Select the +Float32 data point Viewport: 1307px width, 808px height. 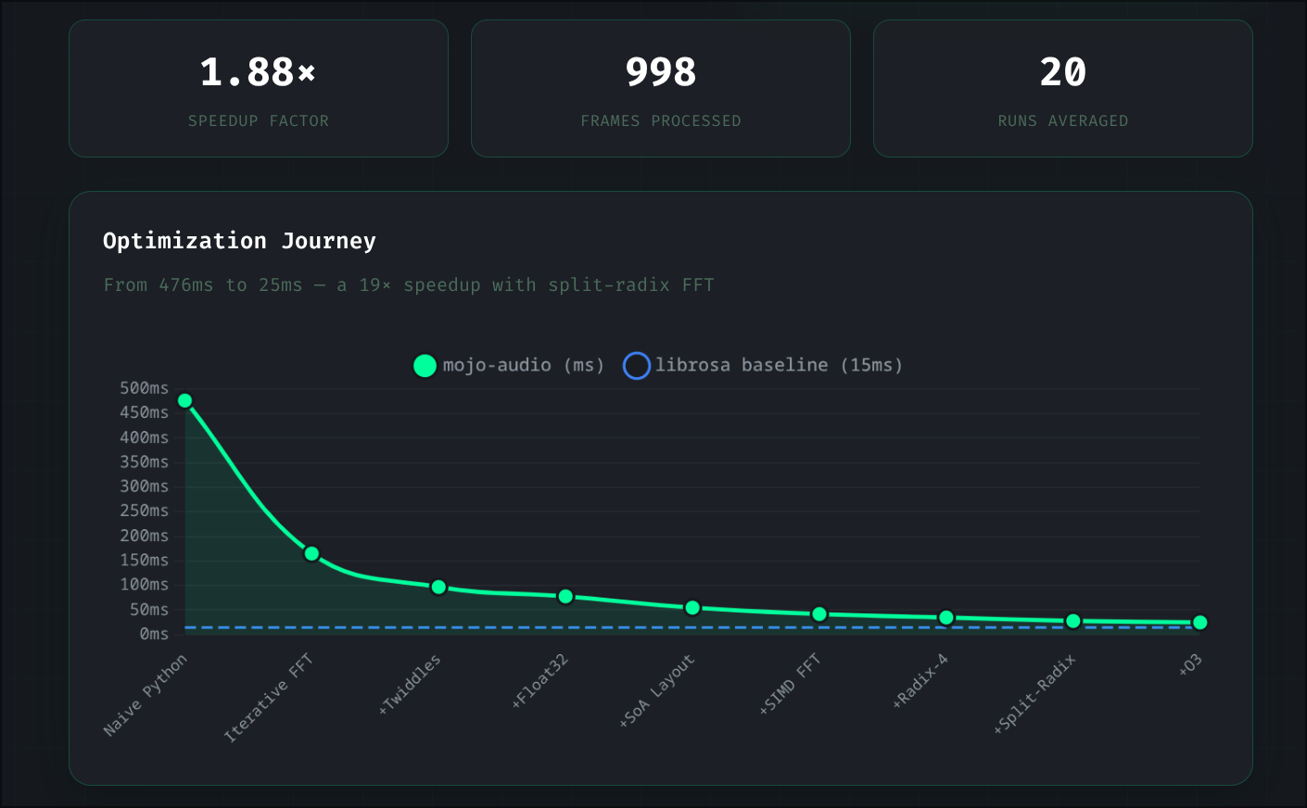[x=565, y=597]
